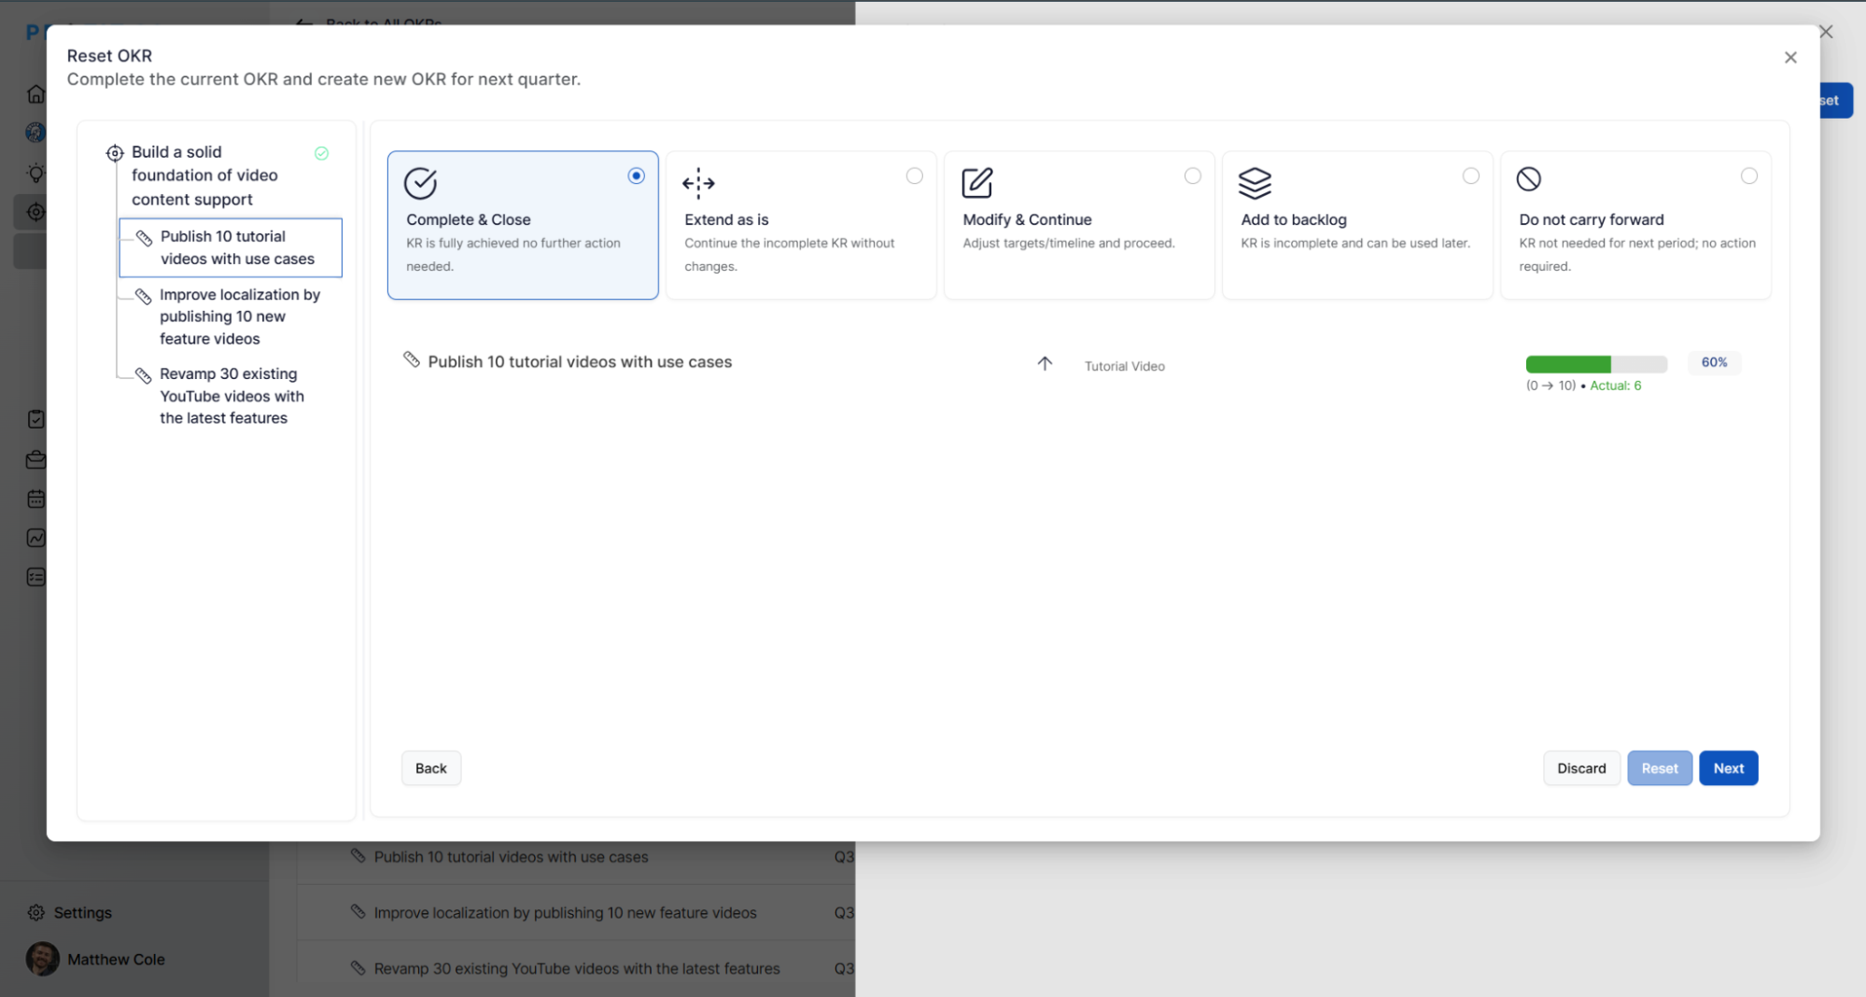The image size is (1866, 997).
Task: Select Improve localization key result in tree
Action: (239, 316)
